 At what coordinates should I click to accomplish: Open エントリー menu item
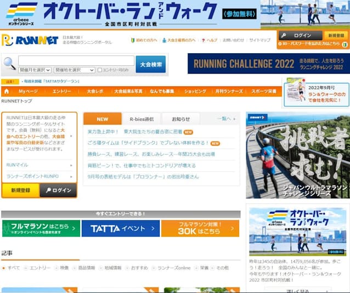click(61, 91)
